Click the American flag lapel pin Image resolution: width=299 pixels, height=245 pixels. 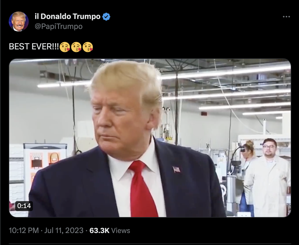(x=176, y=169)
